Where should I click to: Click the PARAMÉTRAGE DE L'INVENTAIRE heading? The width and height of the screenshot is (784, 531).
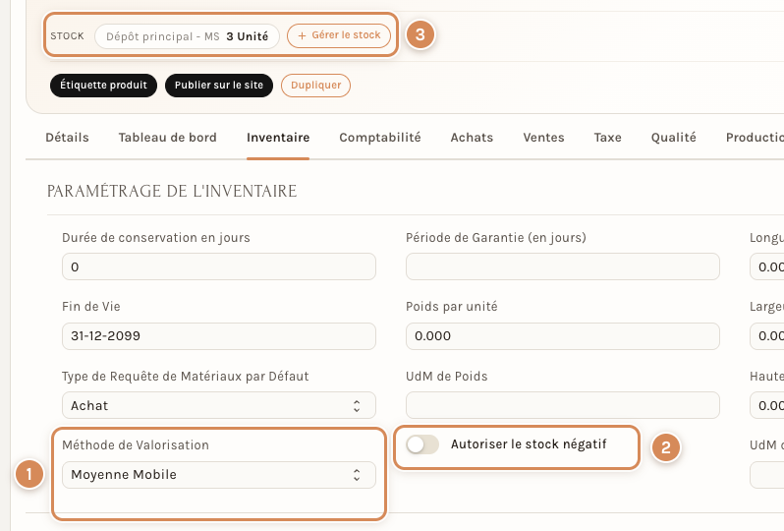(x=172, y=191)
